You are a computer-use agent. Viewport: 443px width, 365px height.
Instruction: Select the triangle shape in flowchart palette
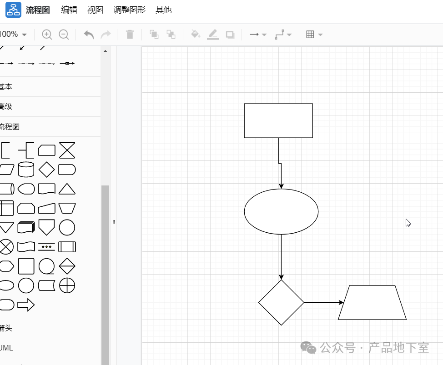67,189
